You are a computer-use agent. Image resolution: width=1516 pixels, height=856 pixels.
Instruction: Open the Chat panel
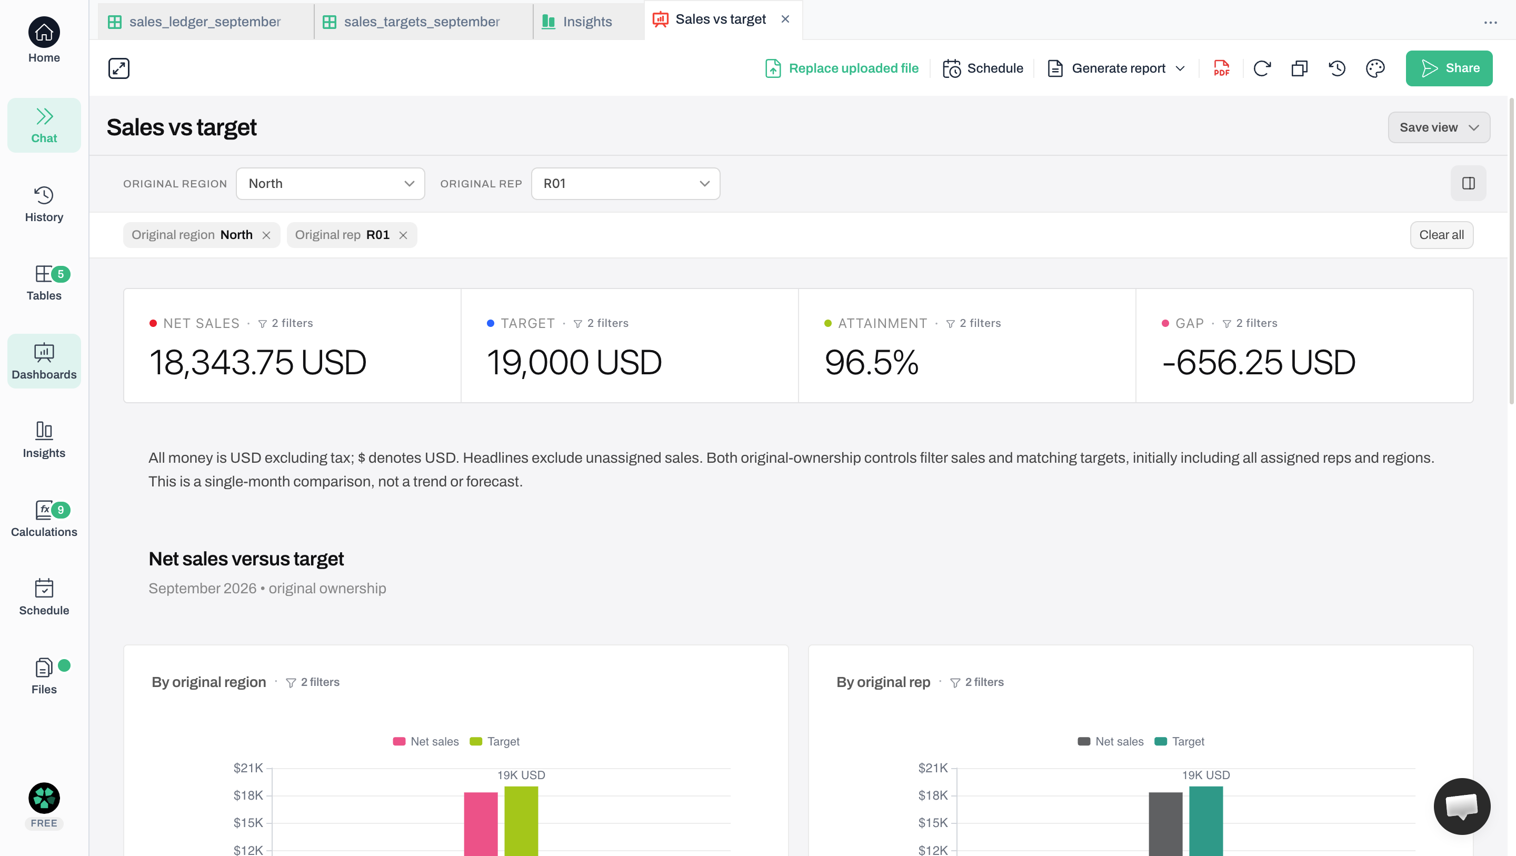click(x=44, y=125)
